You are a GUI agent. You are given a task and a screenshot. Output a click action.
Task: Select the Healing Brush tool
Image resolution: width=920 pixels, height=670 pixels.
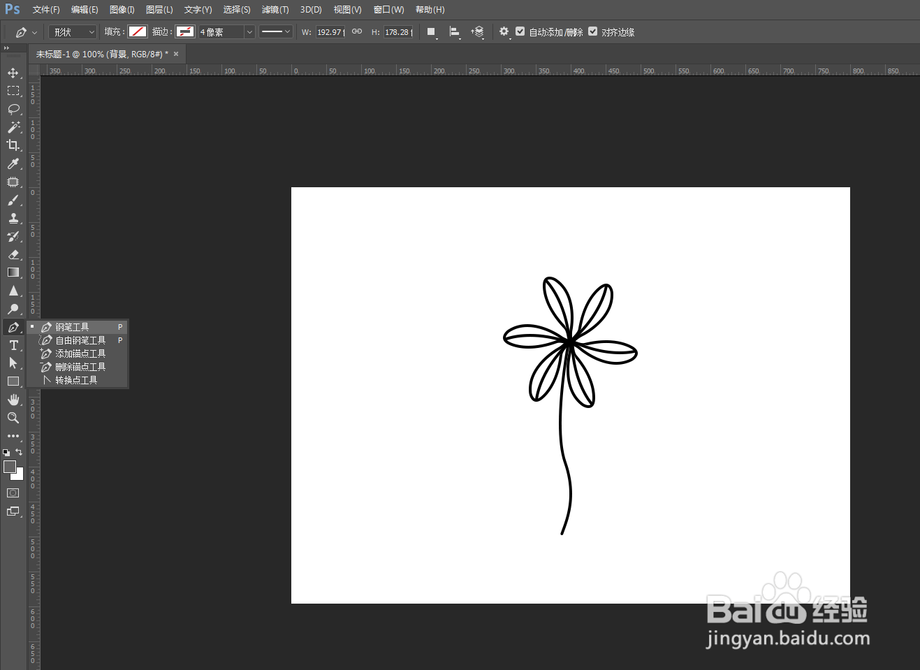point(13,182)
